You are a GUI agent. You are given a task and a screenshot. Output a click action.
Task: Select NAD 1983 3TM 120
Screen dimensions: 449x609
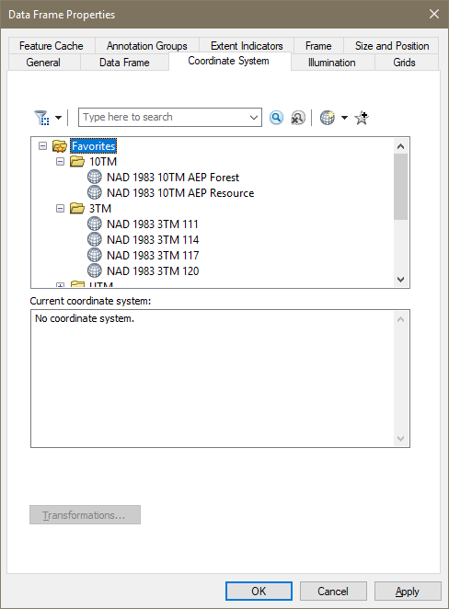(153, 271)
